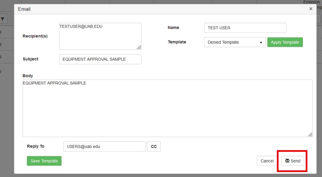
Task: Click the CC button beside Reply To
Action: 154,147
